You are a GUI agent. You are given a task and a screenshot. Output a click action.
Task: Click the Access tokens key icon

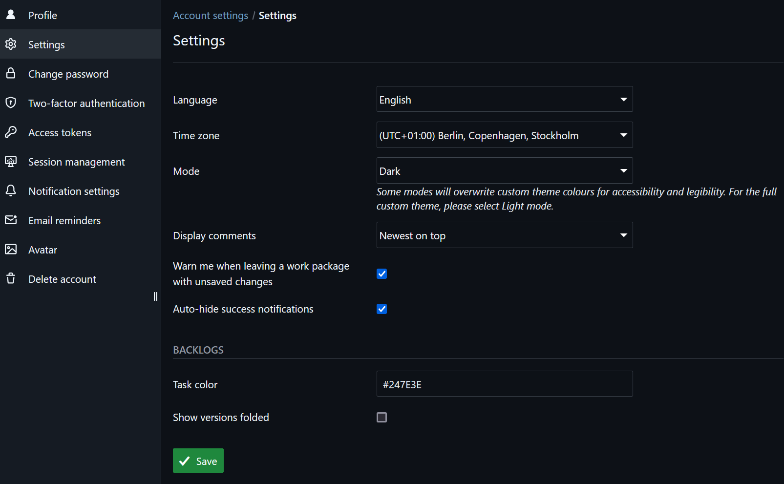(11, 132)
